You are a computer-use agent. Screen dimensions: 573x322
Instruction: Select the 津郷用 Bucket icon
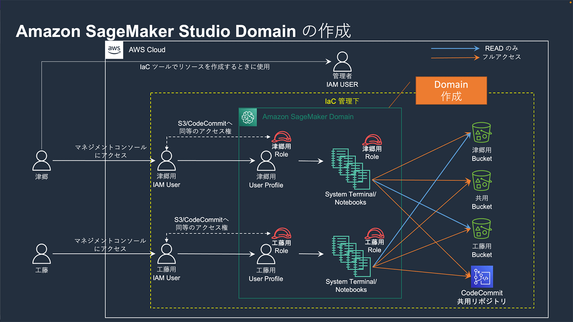coord(481,133)
